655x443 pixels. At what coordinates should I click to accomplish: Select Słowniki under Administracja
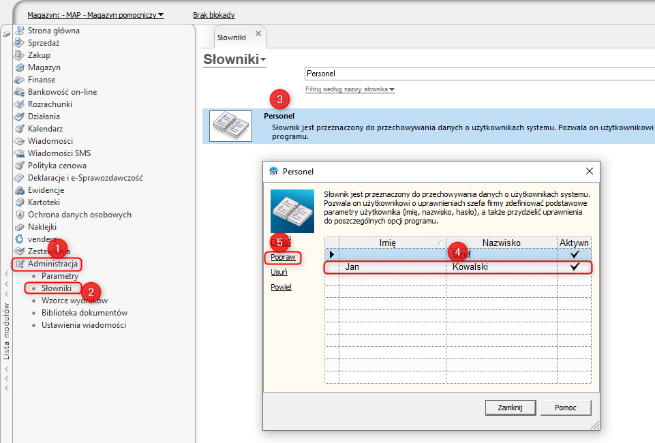[57, 288]
